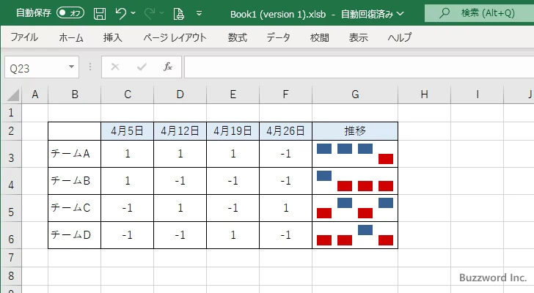This screenshot has height=293, width=534.
Task: Click the formula bar Cancel X icon
Action: click(115, 67)
